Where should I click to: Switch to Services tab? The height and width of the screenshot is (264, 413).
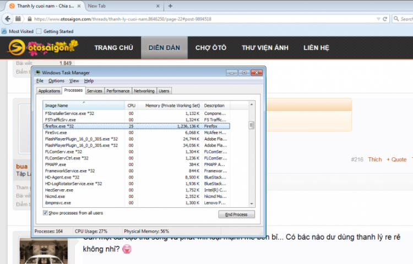pos(94,91)
